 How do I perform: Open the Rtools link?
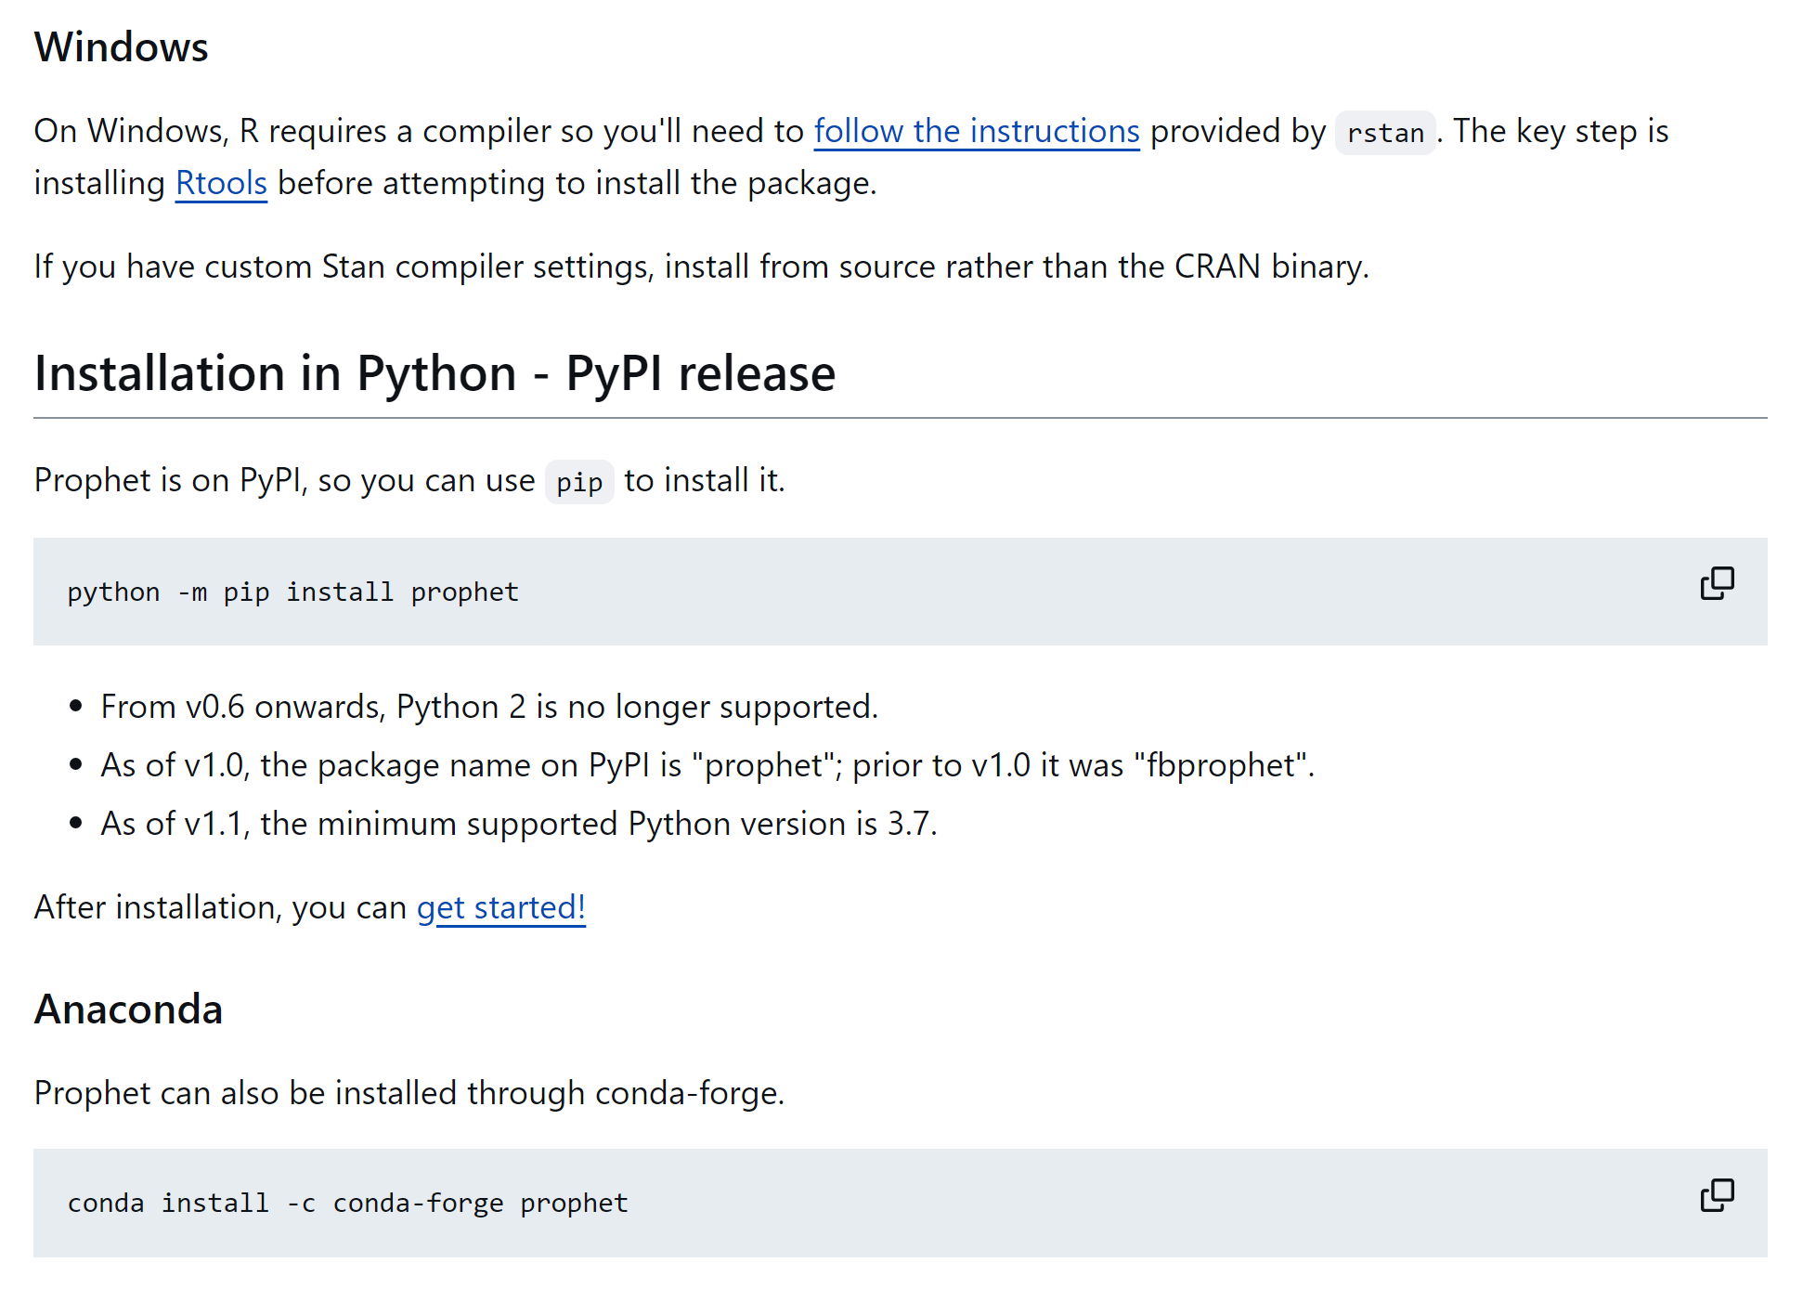pyautogui.click(x=221, y=183)
